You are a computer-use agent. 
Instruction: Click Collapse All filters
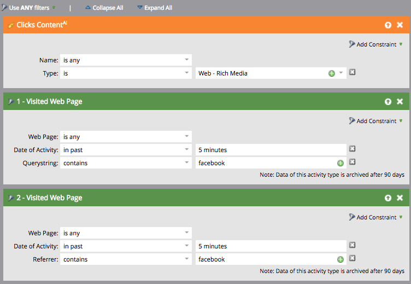click(104, 8)
